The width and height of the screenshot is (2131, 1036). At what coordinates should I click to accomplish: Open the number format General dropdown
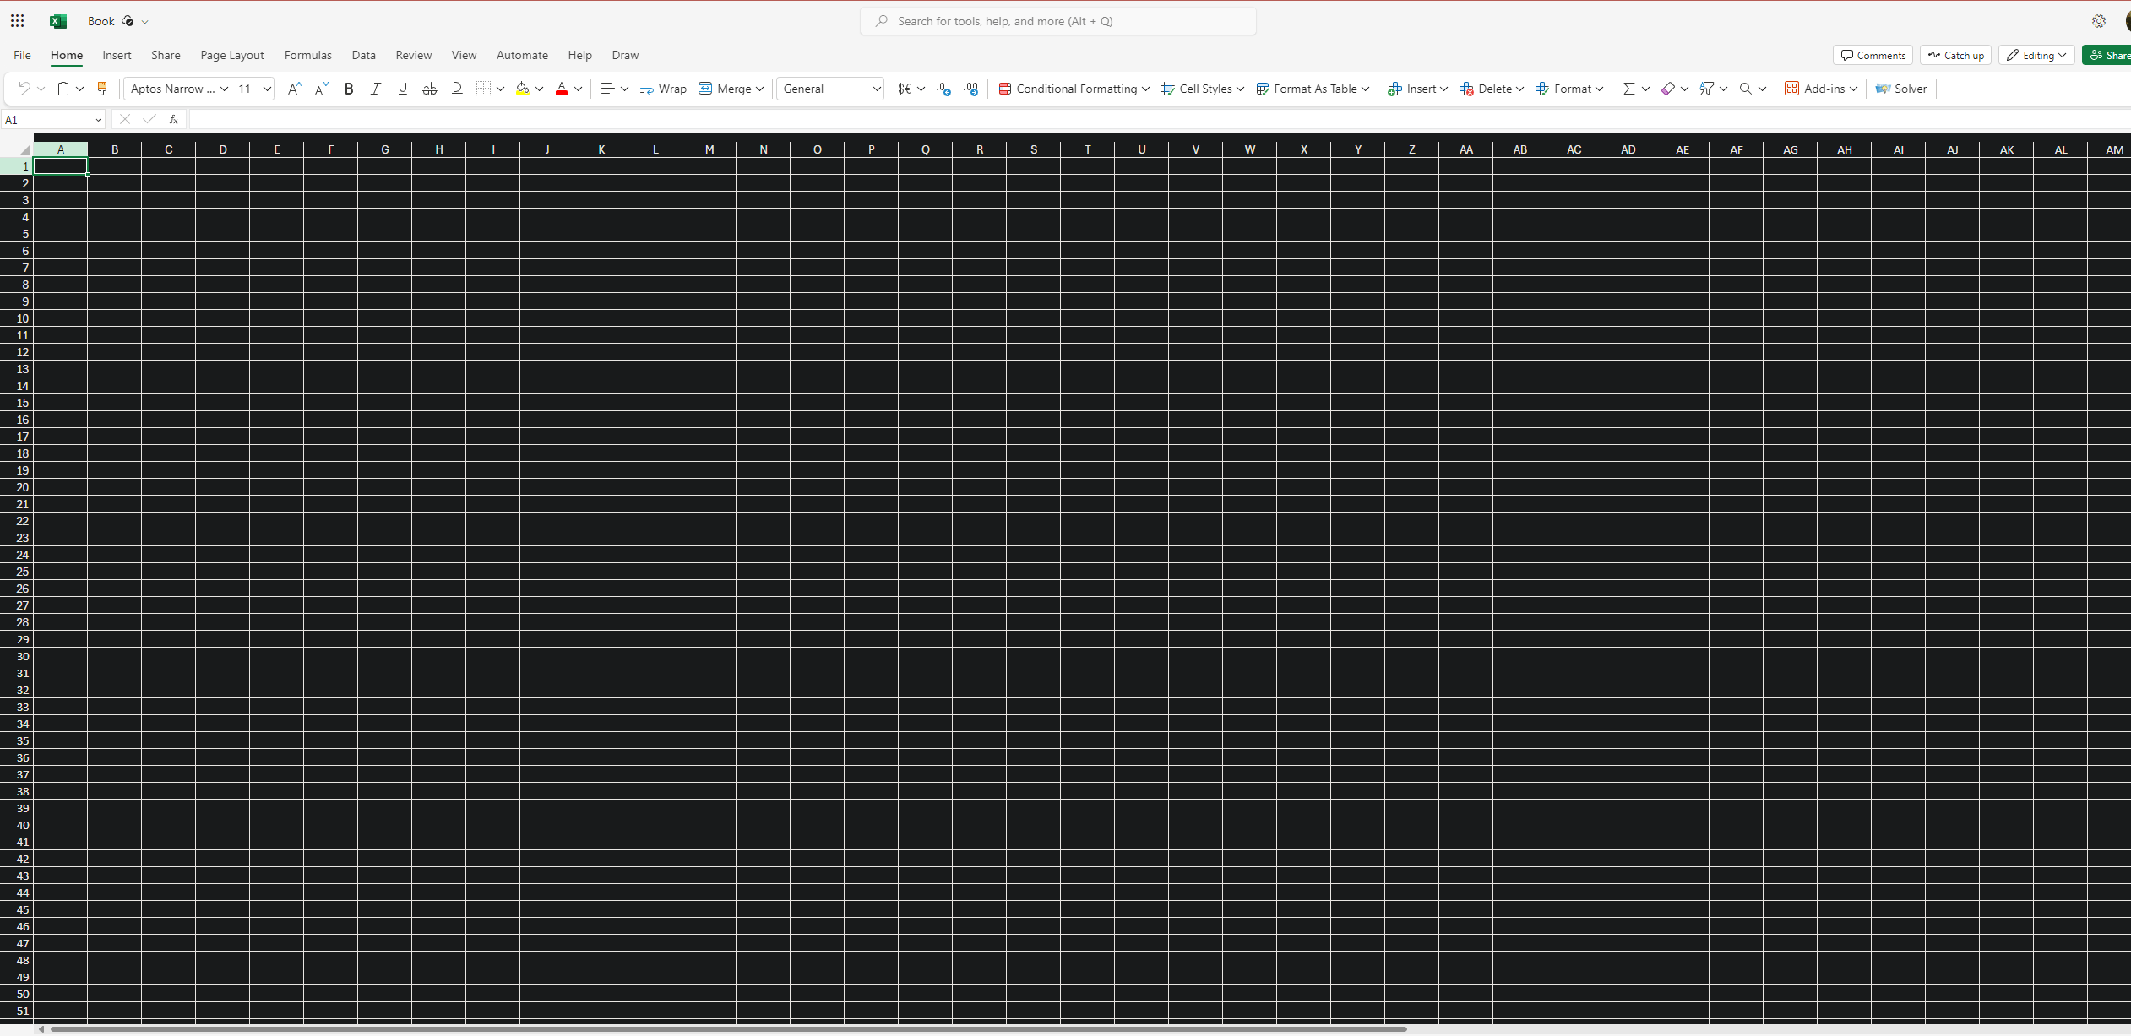click(x=830, y=89)
